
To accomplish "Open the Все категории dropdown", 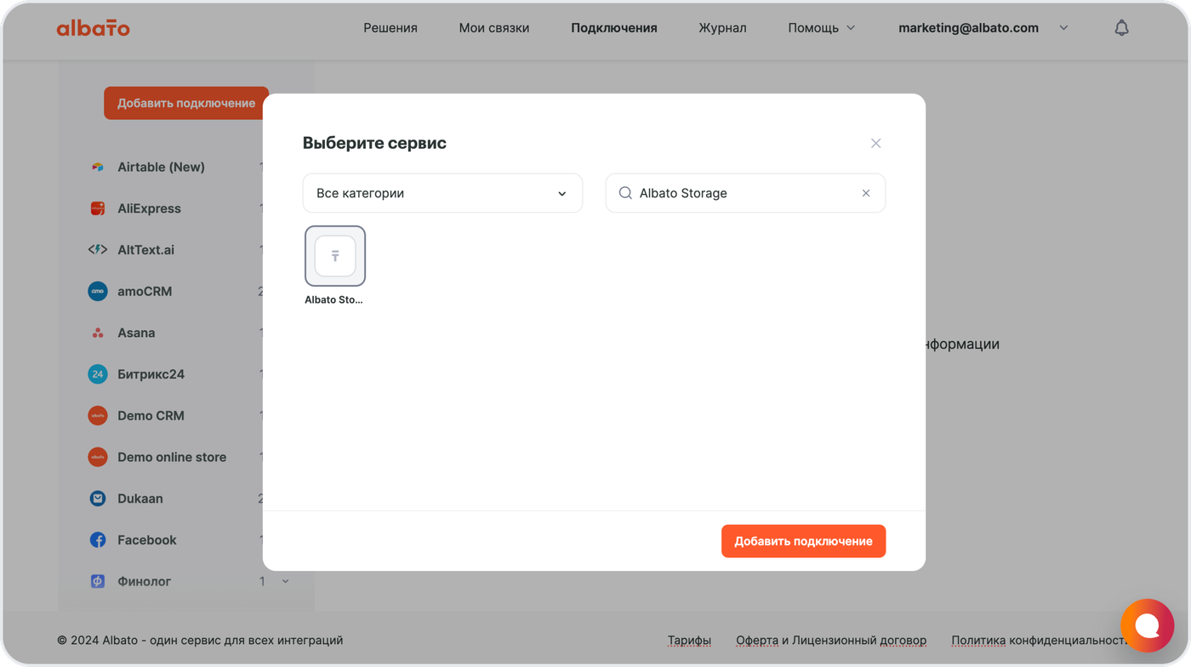I will point(442,193).
